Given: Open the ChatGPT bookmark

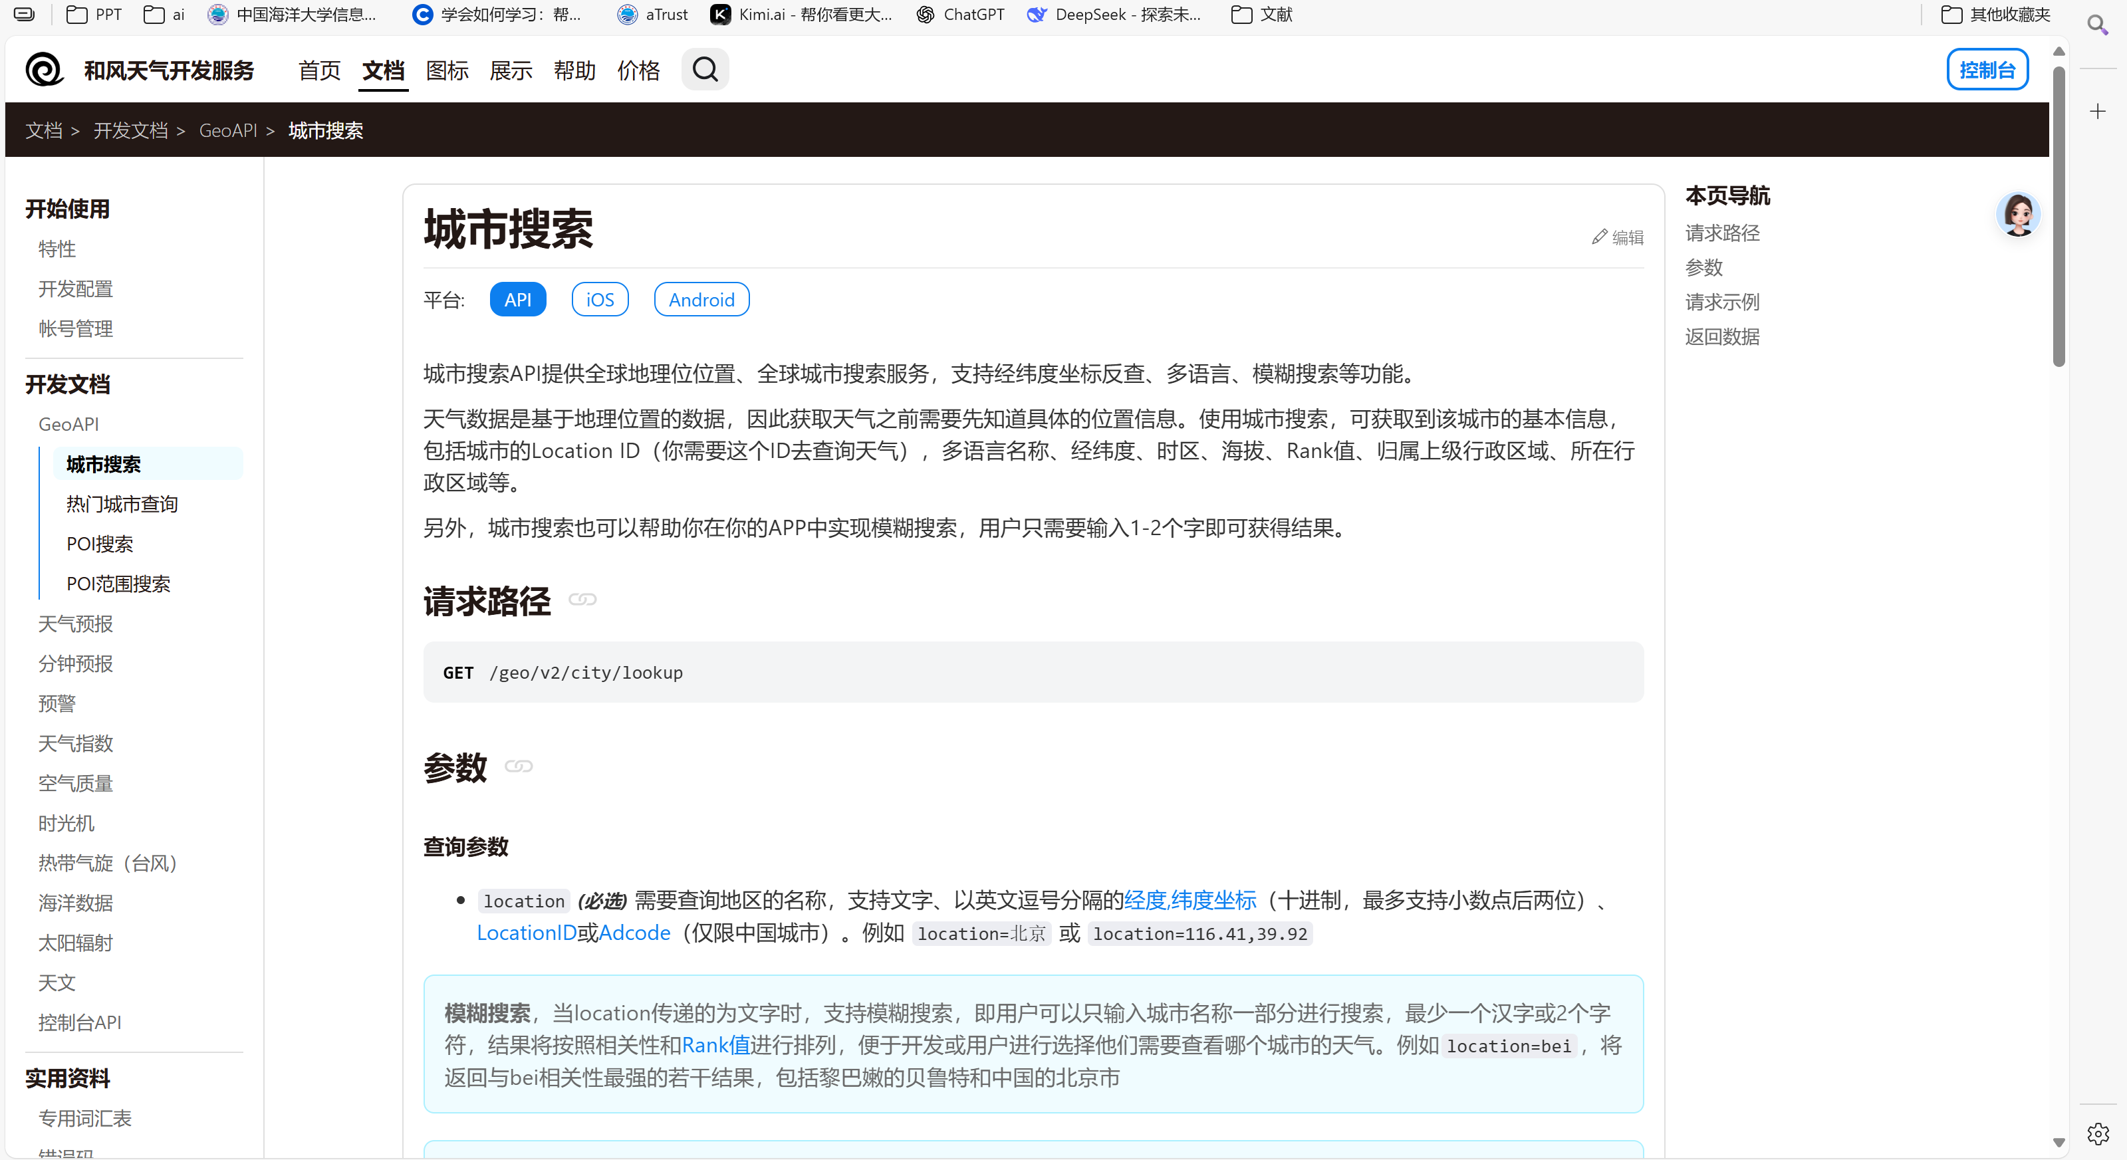Looking at the screenshot, I should tap(960, 14).
